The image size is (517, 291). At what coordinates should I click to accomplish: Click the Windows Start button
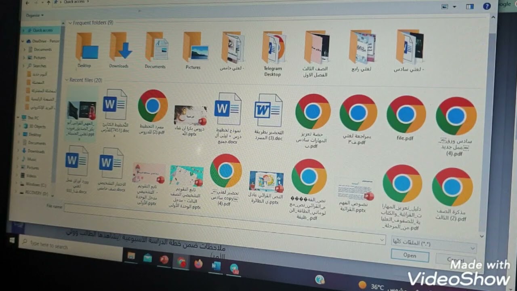point(12,240)
